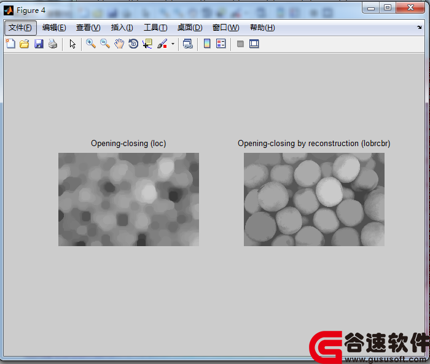
Task: Select the Edit Plot arrow tool
Action: [72, 44]
